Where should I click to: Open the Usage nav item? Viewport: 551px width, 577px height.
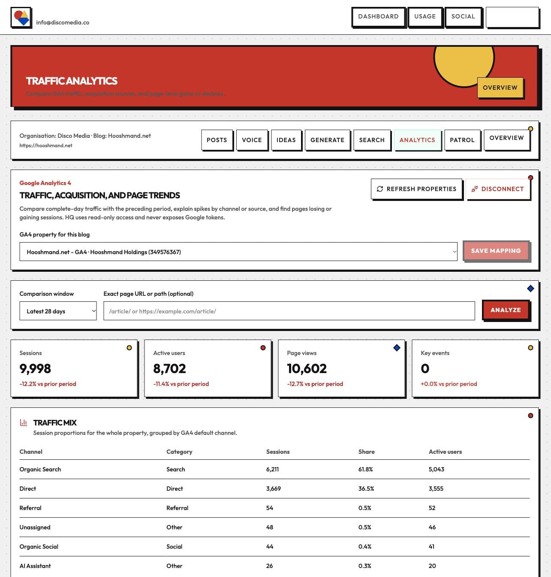coord(425,17)
